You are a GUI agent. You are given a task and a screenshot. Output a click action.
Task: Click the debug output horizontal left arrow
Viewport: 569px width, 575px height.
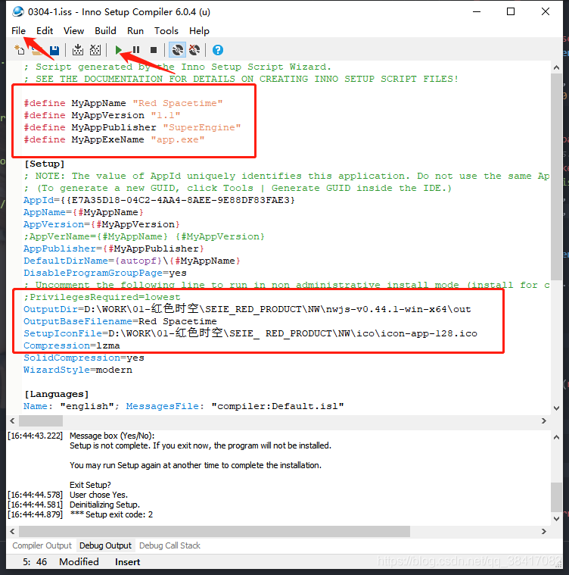pyautogui.click(x=12, y=531)
